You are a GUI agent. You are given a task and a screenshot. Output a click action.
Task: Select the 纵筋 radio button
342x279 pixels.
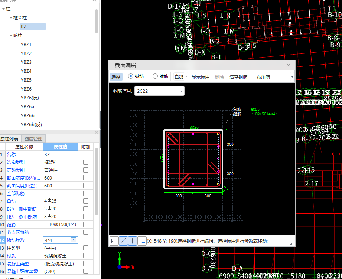click(131, 76)
